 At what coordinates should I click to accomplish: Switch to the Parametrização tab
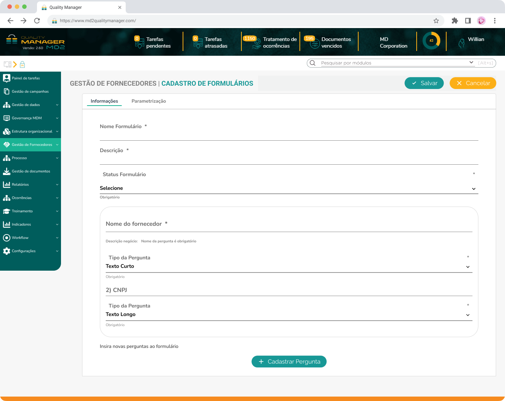tap(149, 101)
